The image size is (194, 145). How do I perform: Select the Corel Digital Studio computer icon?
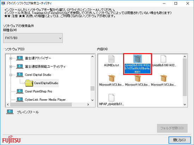20,75
